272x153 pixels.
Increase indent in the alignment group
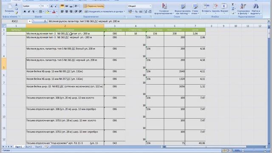80,11
